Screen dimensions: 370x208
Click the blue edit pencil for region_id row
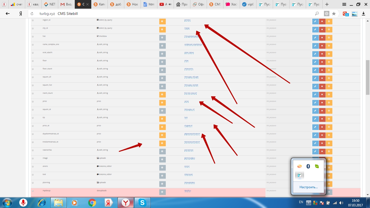(315, 21)
